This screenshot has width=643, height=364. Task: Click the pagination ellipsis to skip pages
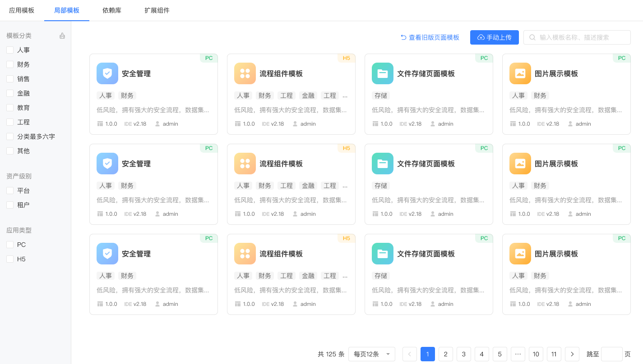pos(518,354)
